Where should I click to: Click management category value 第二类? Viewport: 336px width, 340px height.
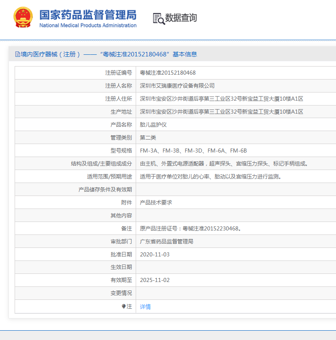148,138
